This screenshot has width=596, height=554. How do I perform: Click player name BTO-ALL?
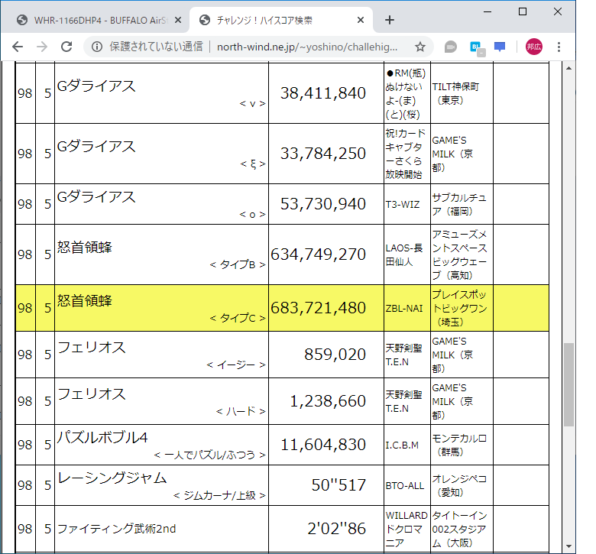pos(405,485)
